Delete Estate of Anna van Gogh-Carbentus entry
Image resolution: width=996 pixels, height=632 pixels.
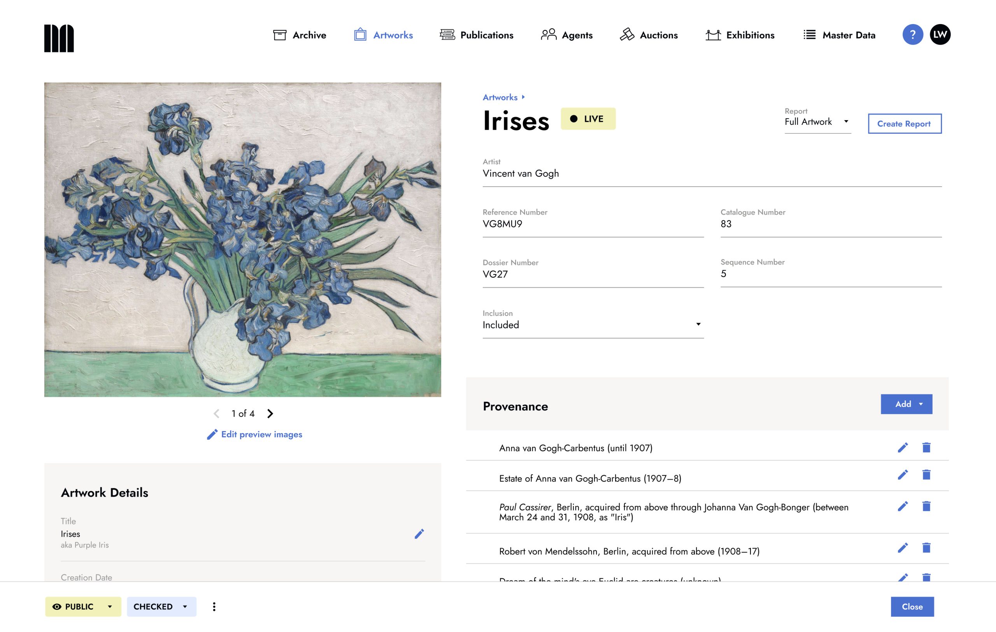click(x=926, y=474)
